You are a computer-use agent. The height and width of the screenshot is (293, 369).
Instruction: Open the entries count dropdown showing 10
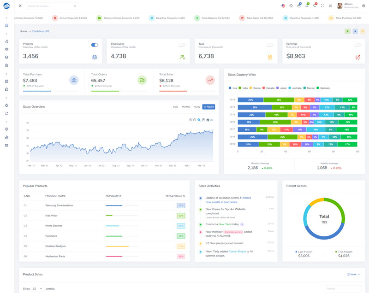pos(38,288)
